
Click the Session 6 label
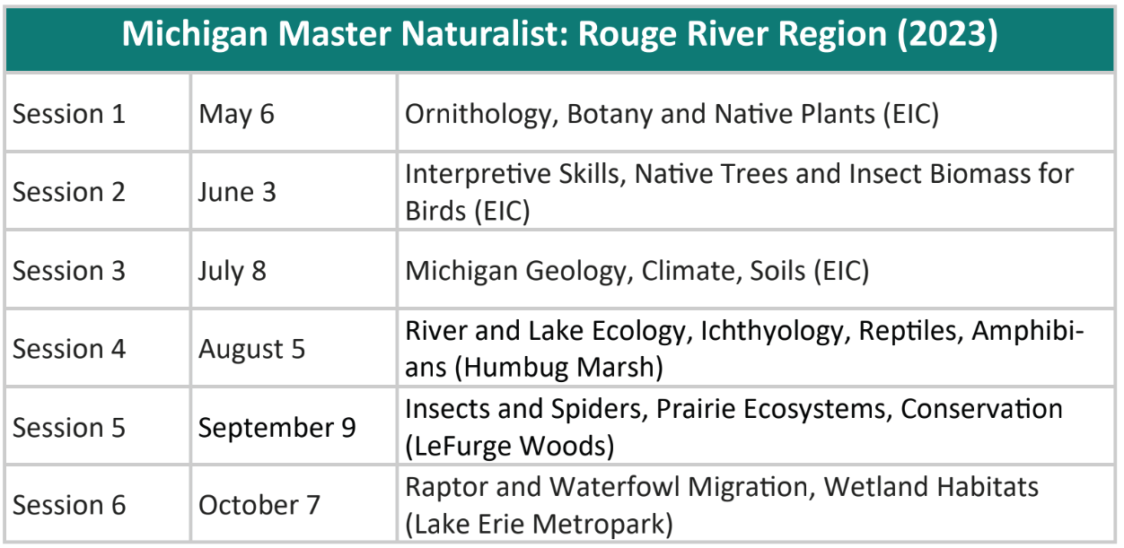(71, 505)
